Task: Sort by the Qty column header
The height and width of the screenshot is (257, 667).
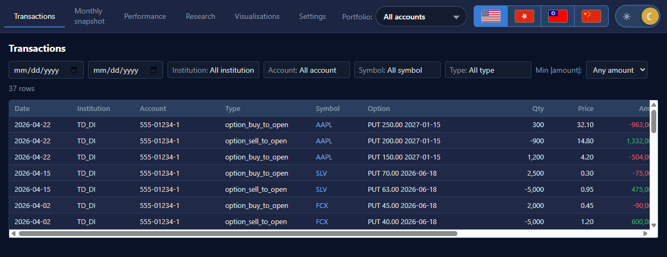Action: tap(538, 108)
